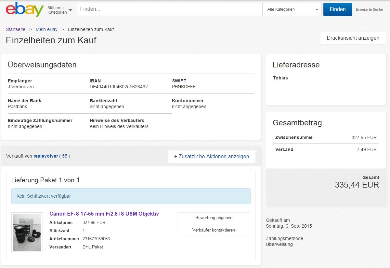The image size is (390, 268).
Task: Click the SWIFT code PBNKDEFF
Action: (x=184, y=87)
